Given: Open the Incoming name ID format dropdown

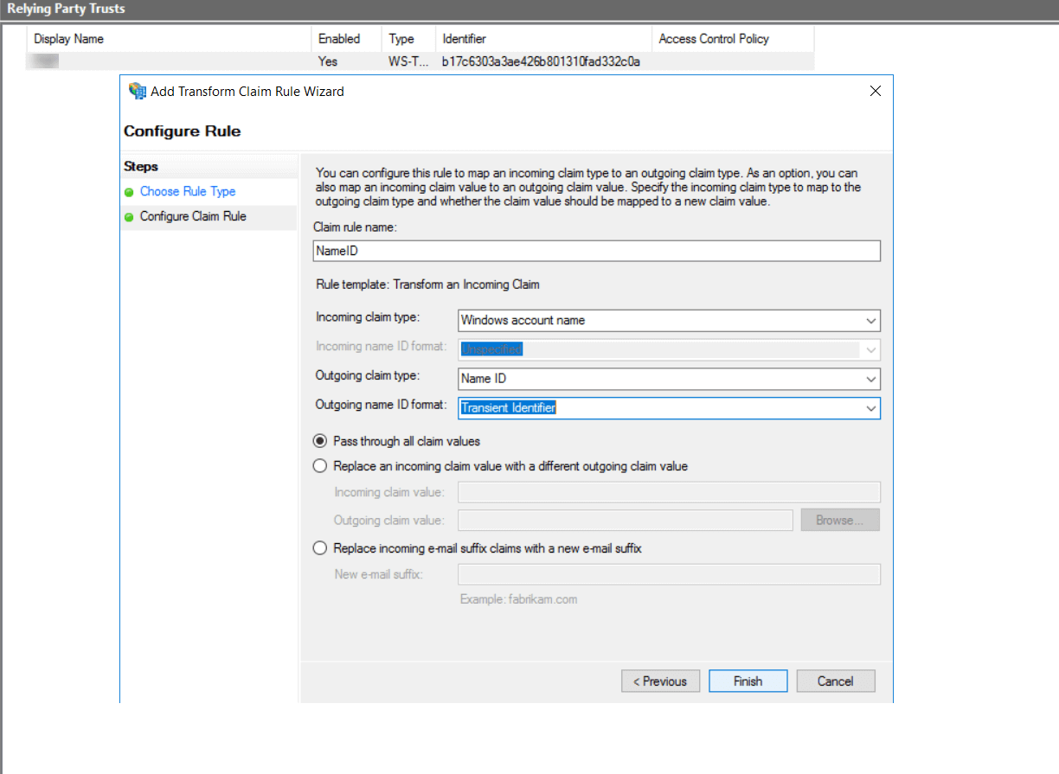Looking at the screenshot, I should click(870, 349).
